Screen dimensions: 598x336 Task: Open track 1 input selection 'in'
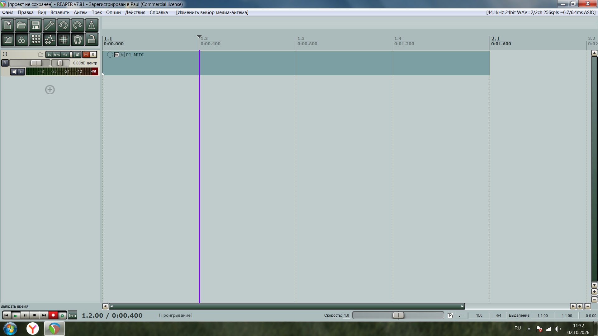pyautogui.click(x=21, y=72)
